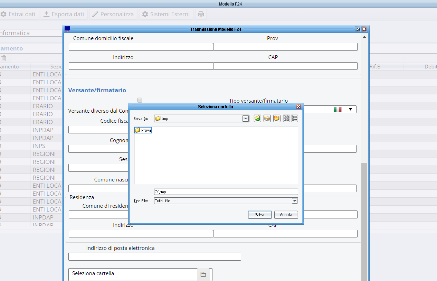Go up one folder level
The height and width of the screenshot is (281, 437).
(x=257, y=119)
